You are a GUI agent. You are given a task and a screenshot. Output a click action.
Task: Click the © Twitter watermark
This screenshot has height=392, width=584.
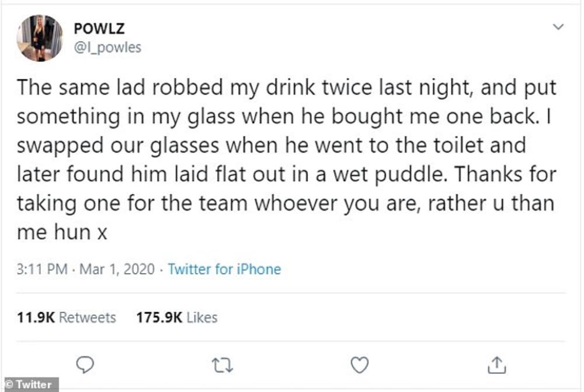point(27,384)
